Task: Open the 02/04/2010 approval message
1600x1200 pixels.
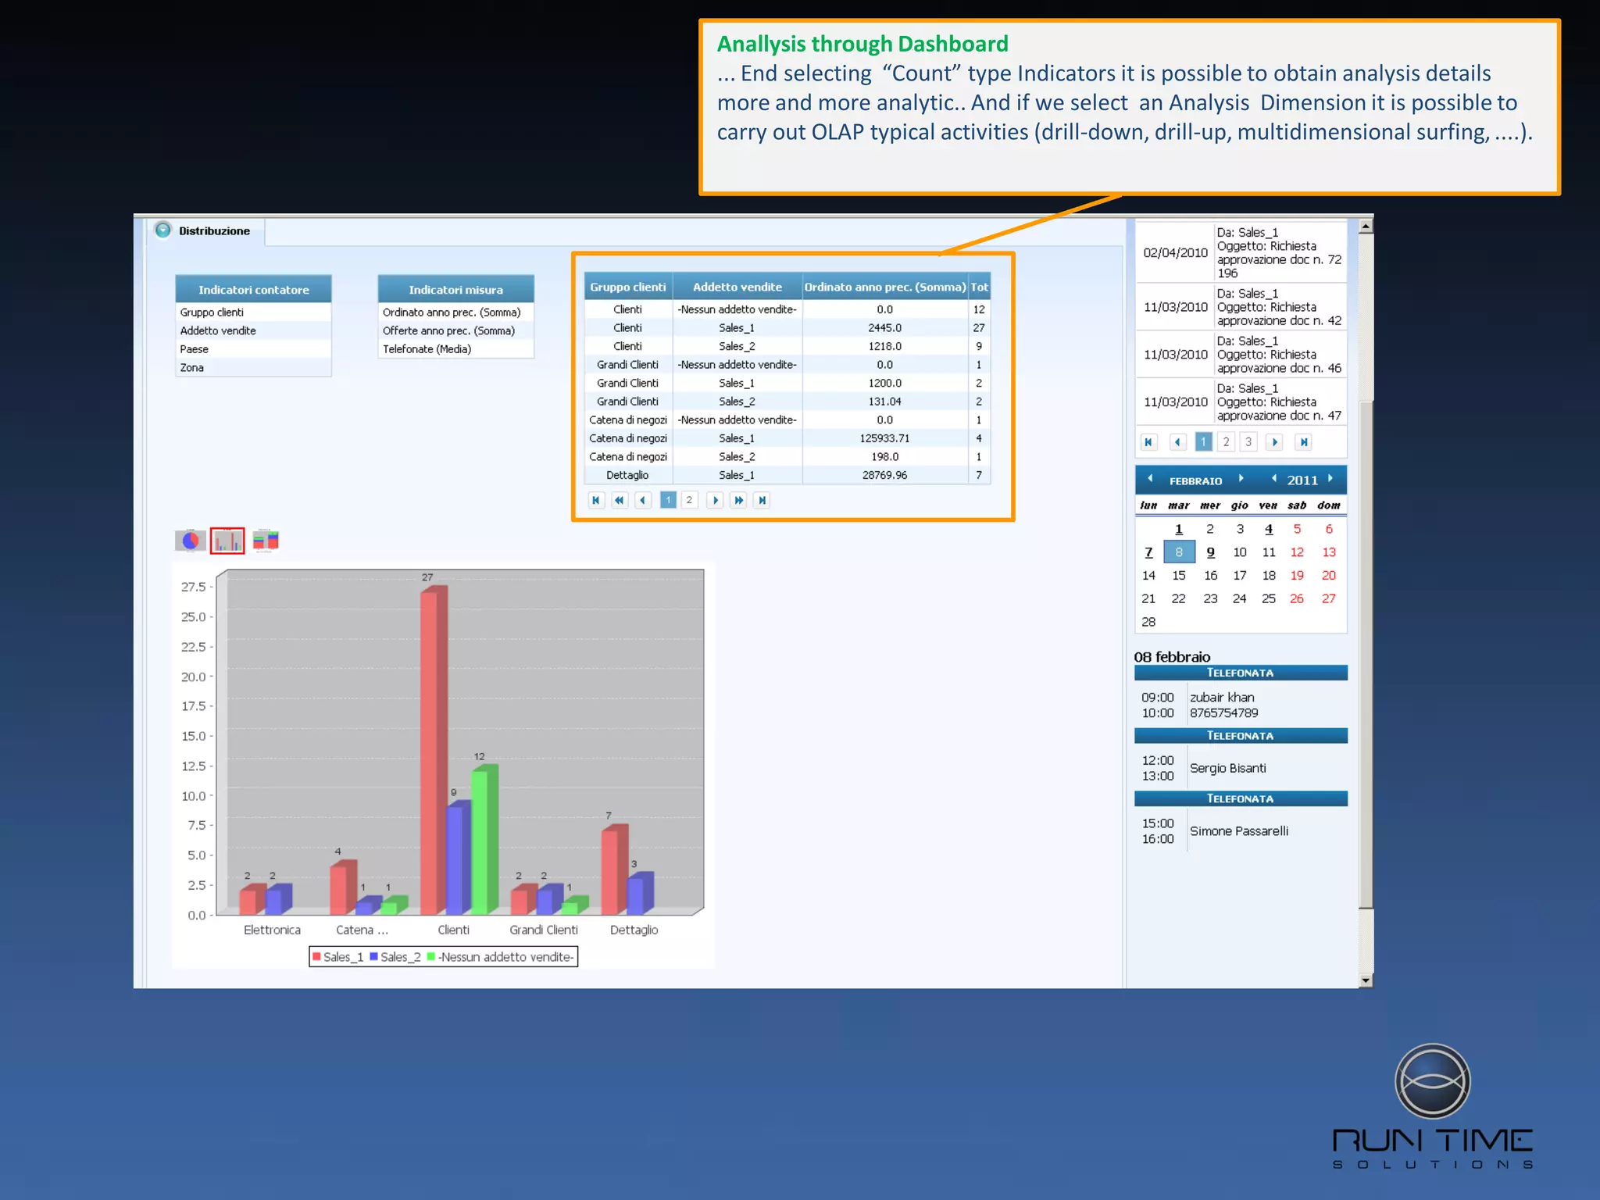Action: (1241, 252)
